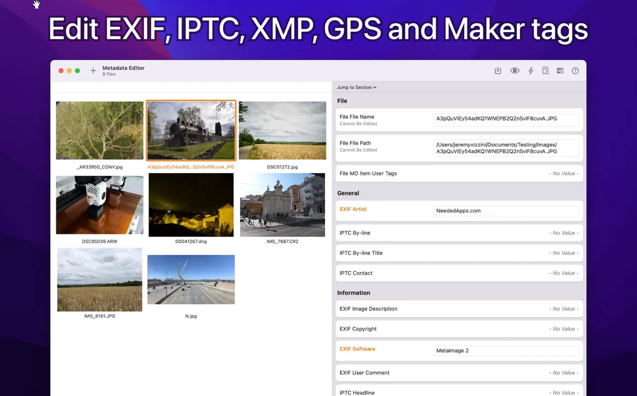Image resolution: width=637 pixels, height=396 pixels.
Task: Select the DSC05039.ARW 3D printer thumbnail
Action: [100, 205]
